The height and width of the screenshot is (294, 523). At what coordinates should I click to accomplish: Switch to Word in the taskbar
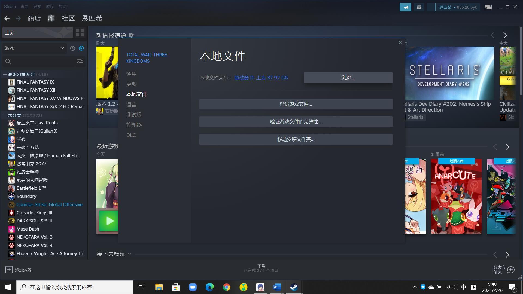[277, 287]
